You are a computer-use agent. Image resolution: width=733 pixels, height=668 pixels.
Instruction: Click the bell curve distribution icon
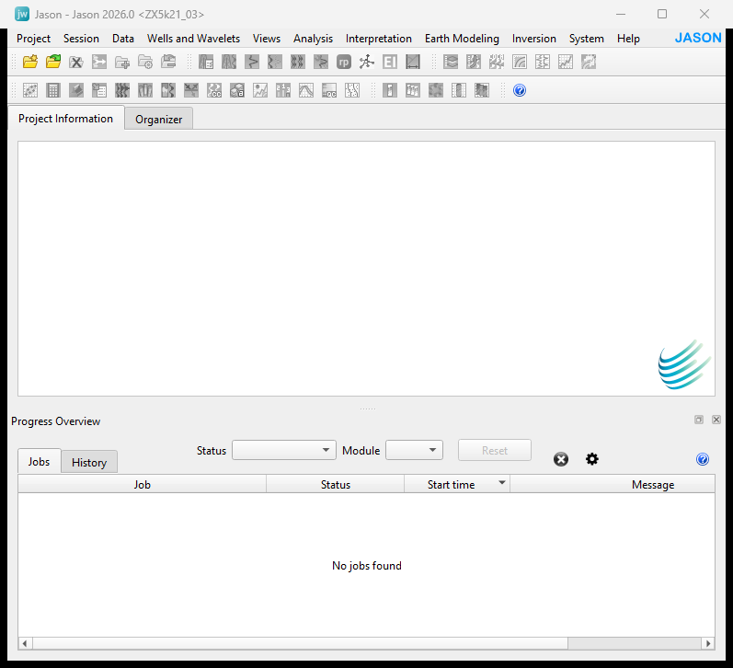click(306, 90)
